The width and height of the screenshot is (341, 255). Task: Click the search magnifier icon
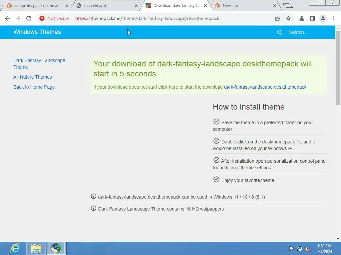coord(280,32)
